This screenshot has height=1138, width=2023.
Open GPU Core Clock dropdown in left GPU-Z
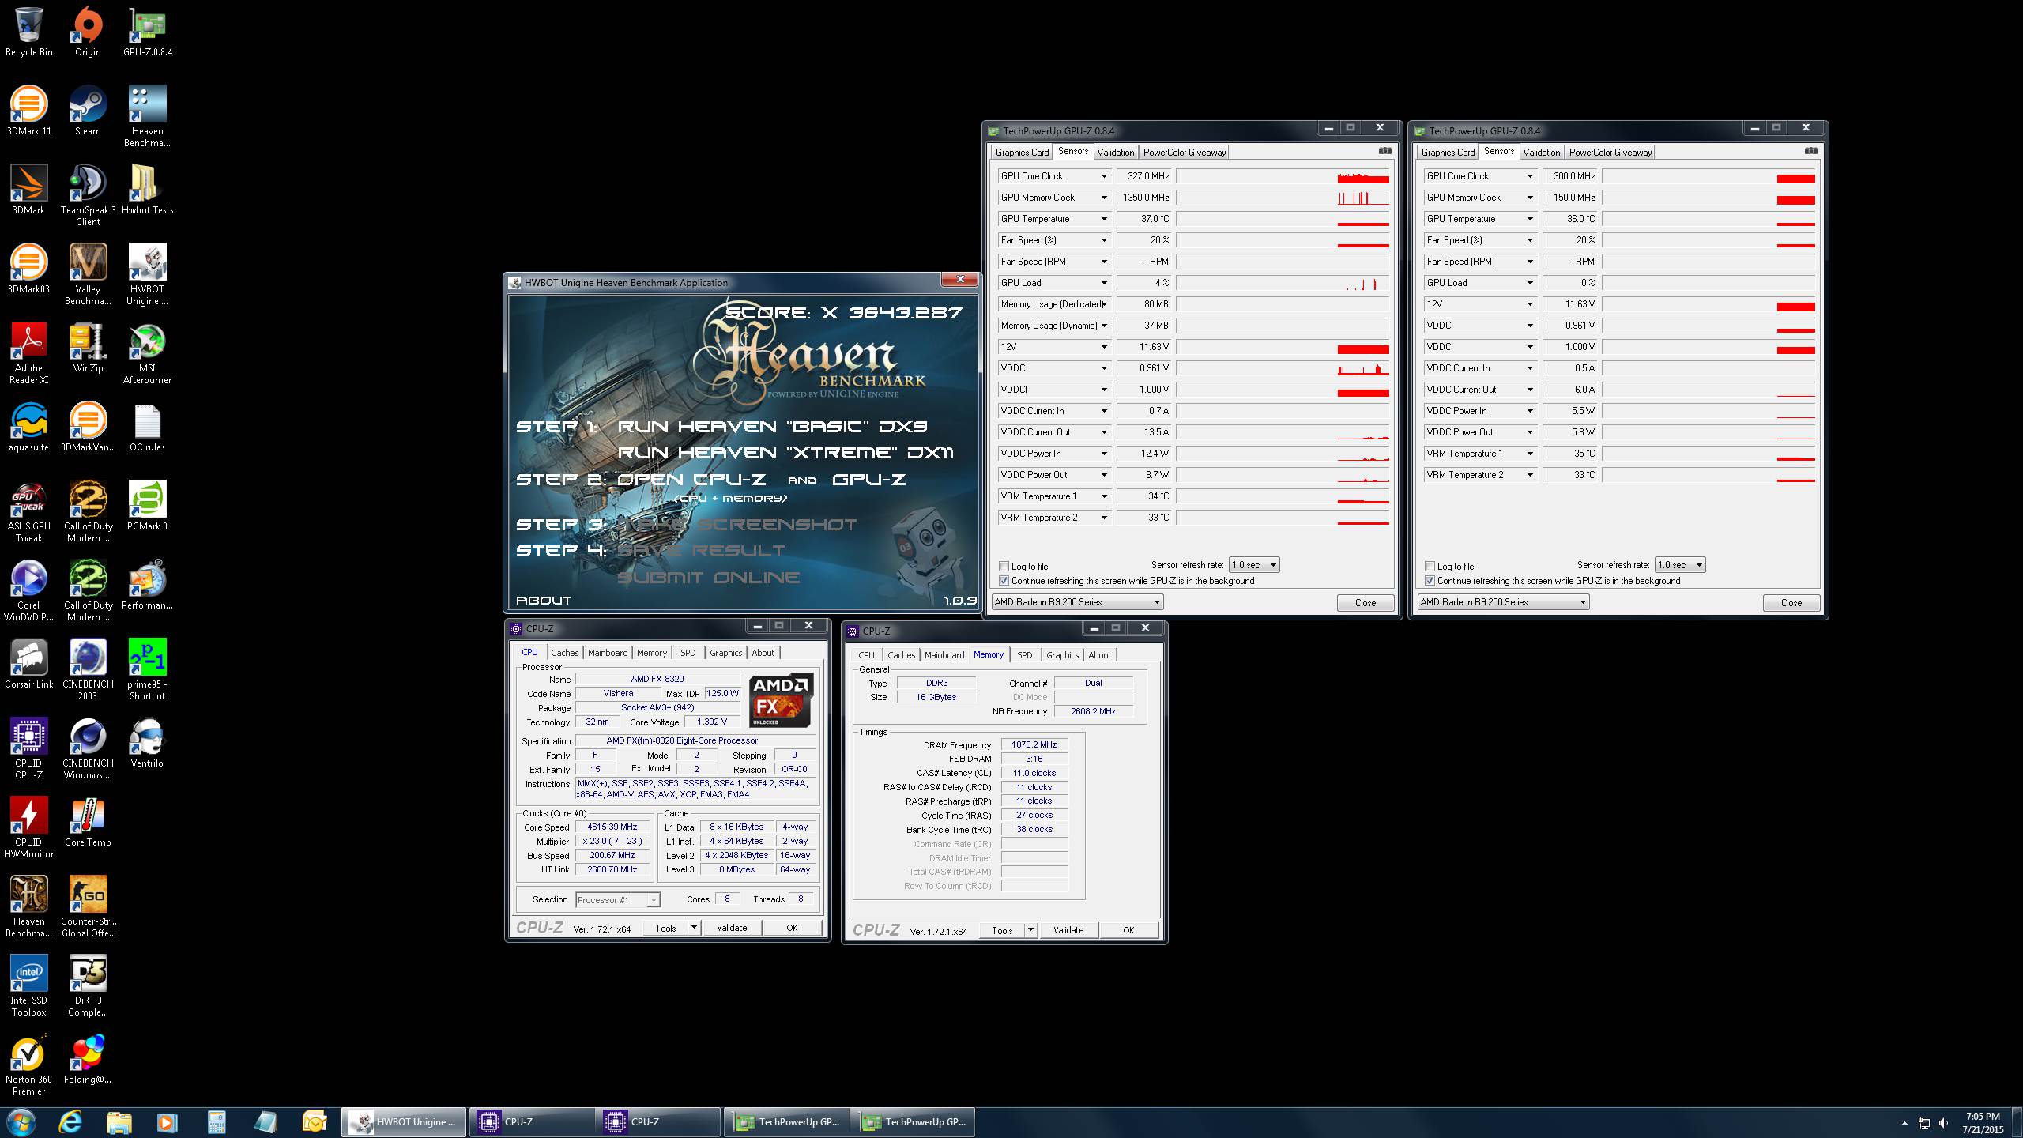coord(1104,176)
